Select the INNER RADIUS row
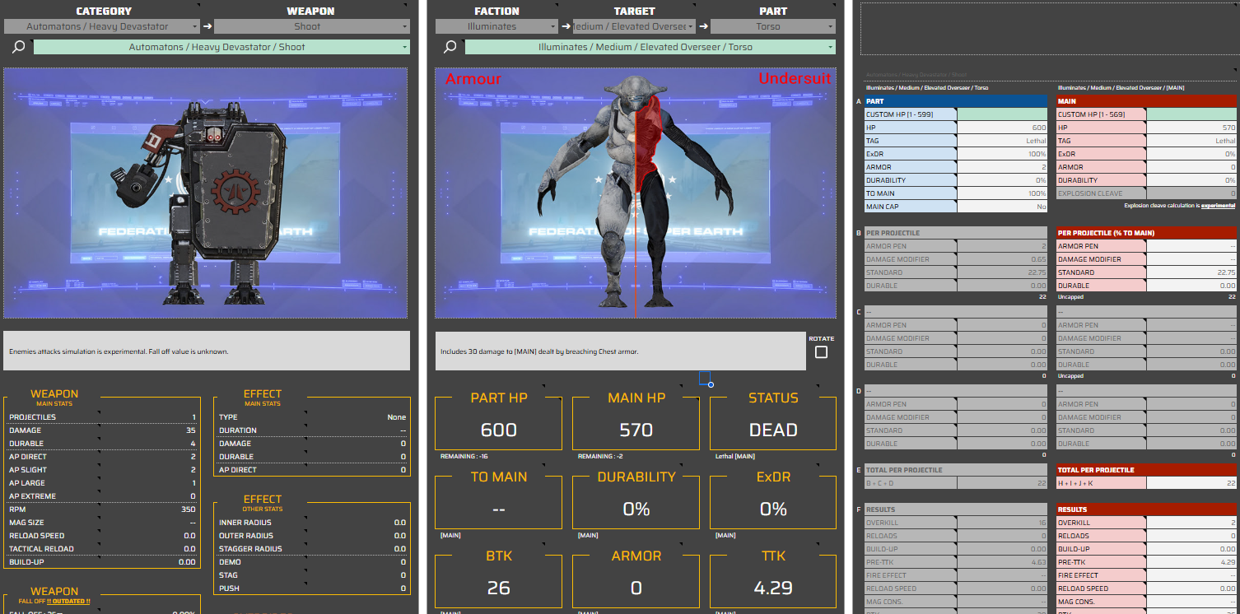Image resolution: width=1240 pixels, height=614 pixels. (x=312, y=523)
